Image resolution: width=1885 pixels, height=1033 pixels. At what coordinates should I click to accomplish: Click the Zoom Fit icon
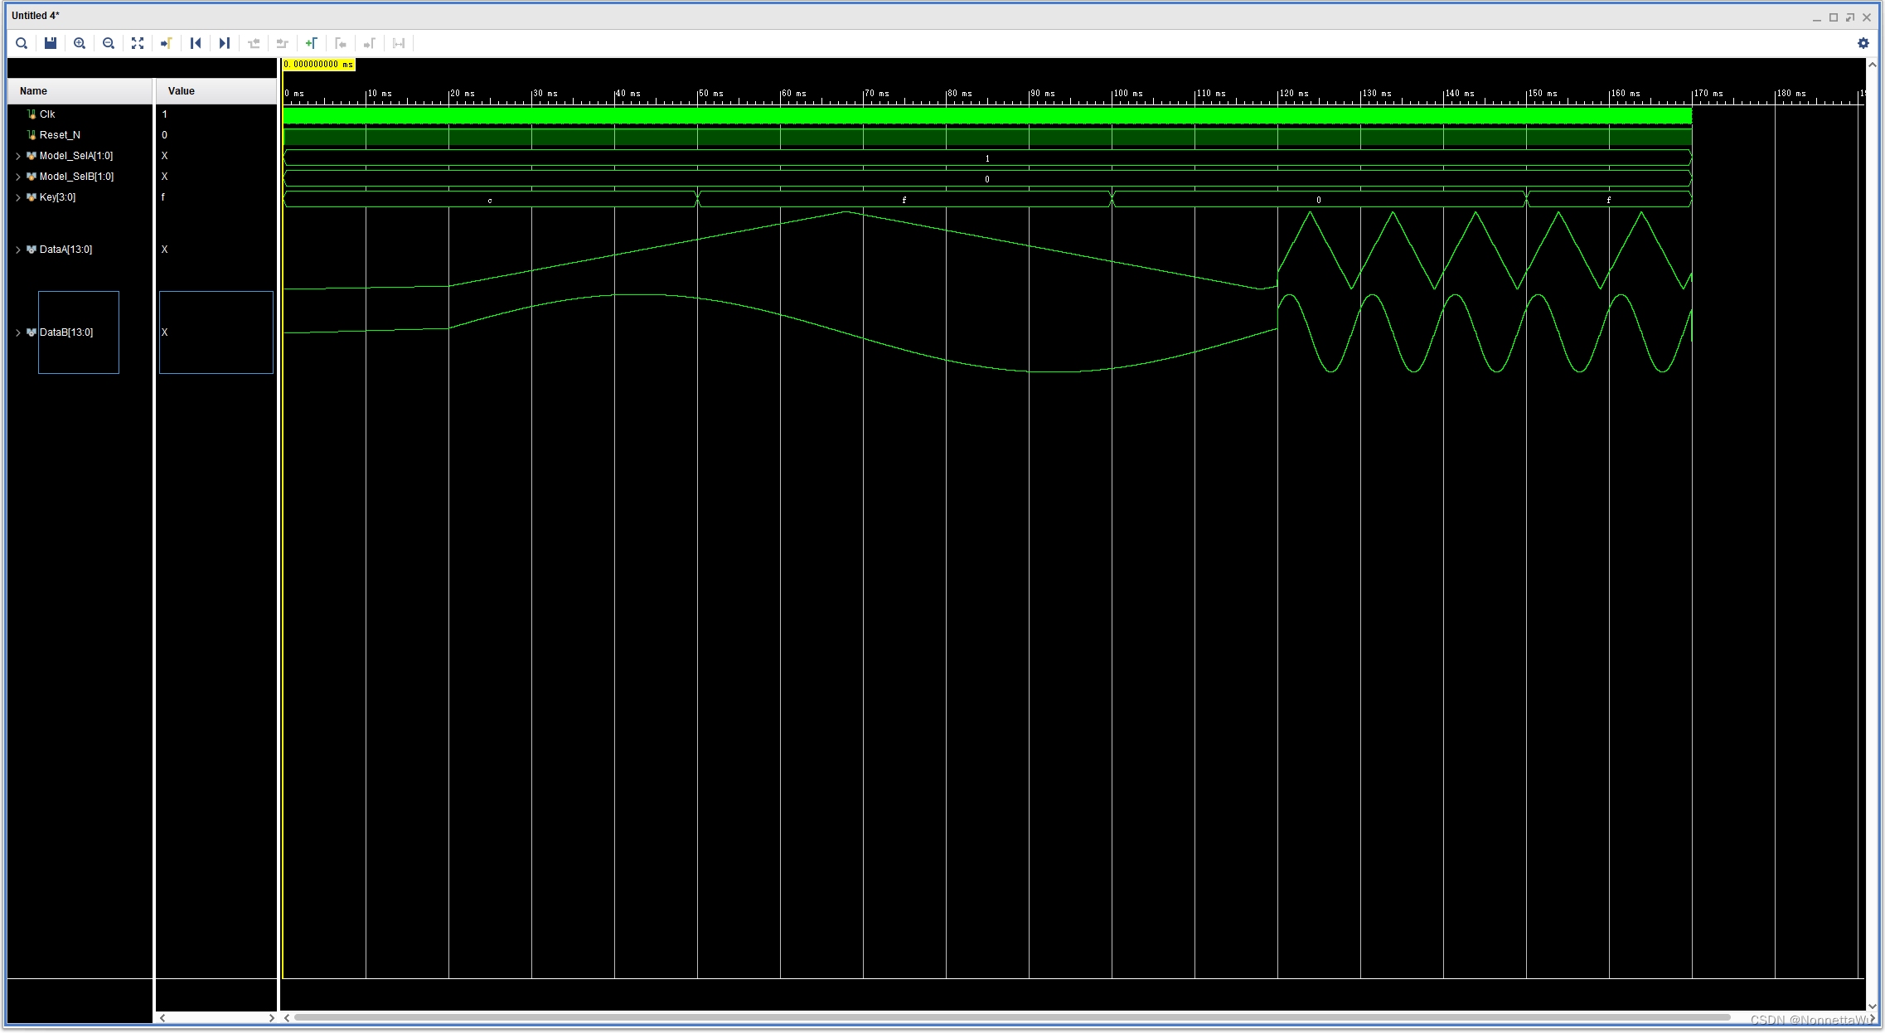coord(138,43)
